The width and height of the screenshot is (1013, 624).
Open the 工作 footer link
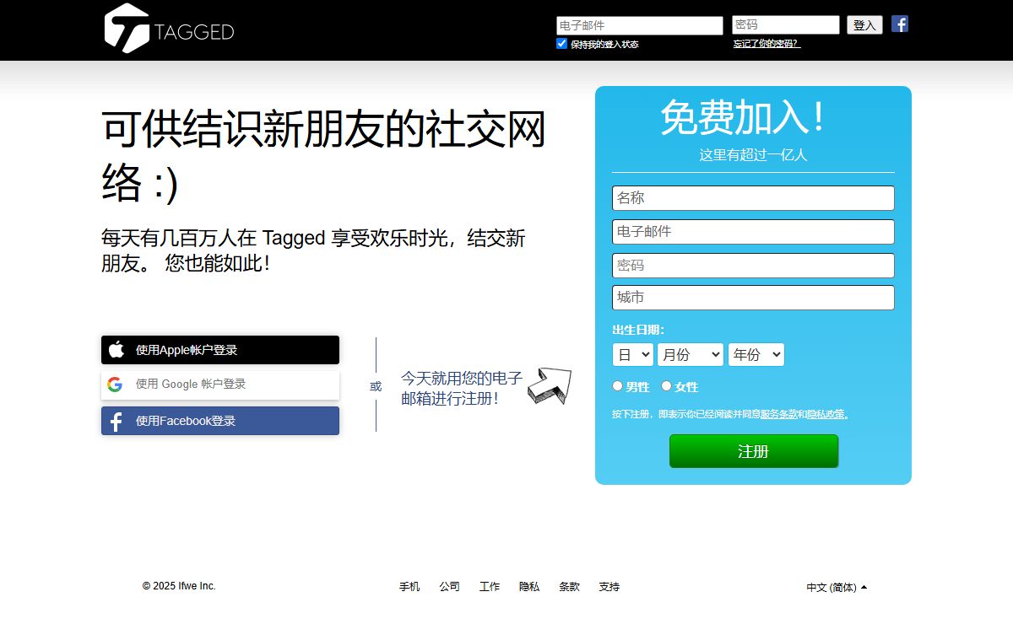[490, 587]
